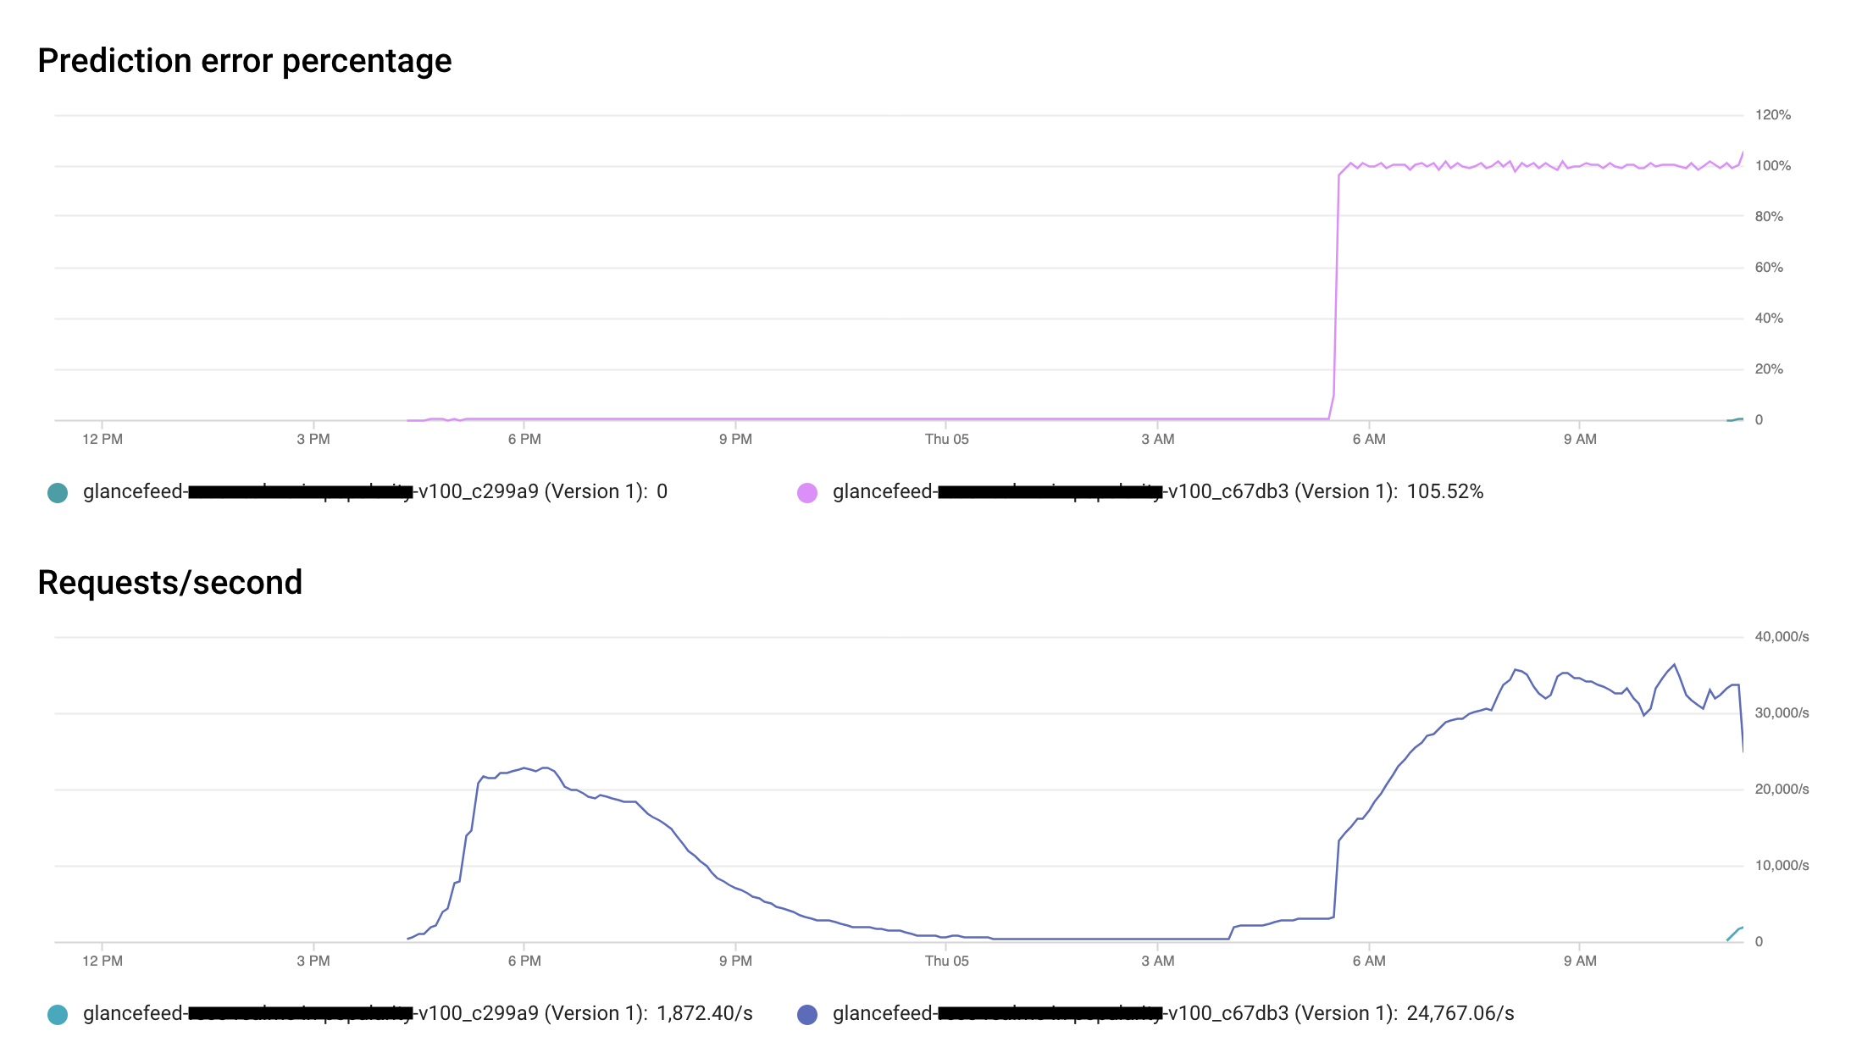Click the blue c67db3 legend dot under Requests/second
The width and height of the screenshot is (1862, 1064).
click(807, 1015)
